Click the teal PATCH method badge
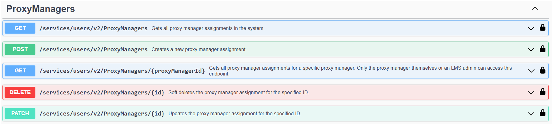The image size is (553, 125). coord(20,113)
